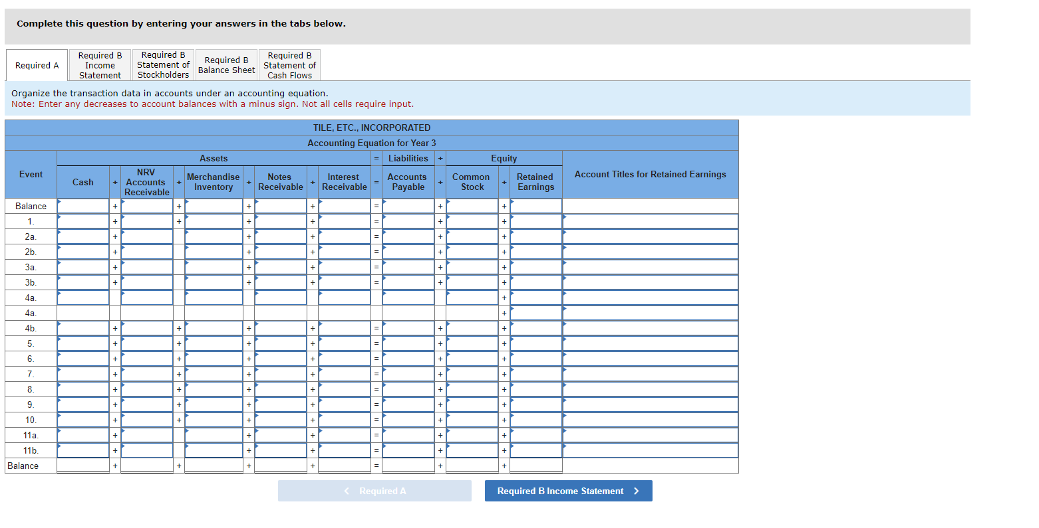Image resolution: width=1039 pixels, height=528 pixels.
Task: Click the 'Cash' column header
Action: 83,182
